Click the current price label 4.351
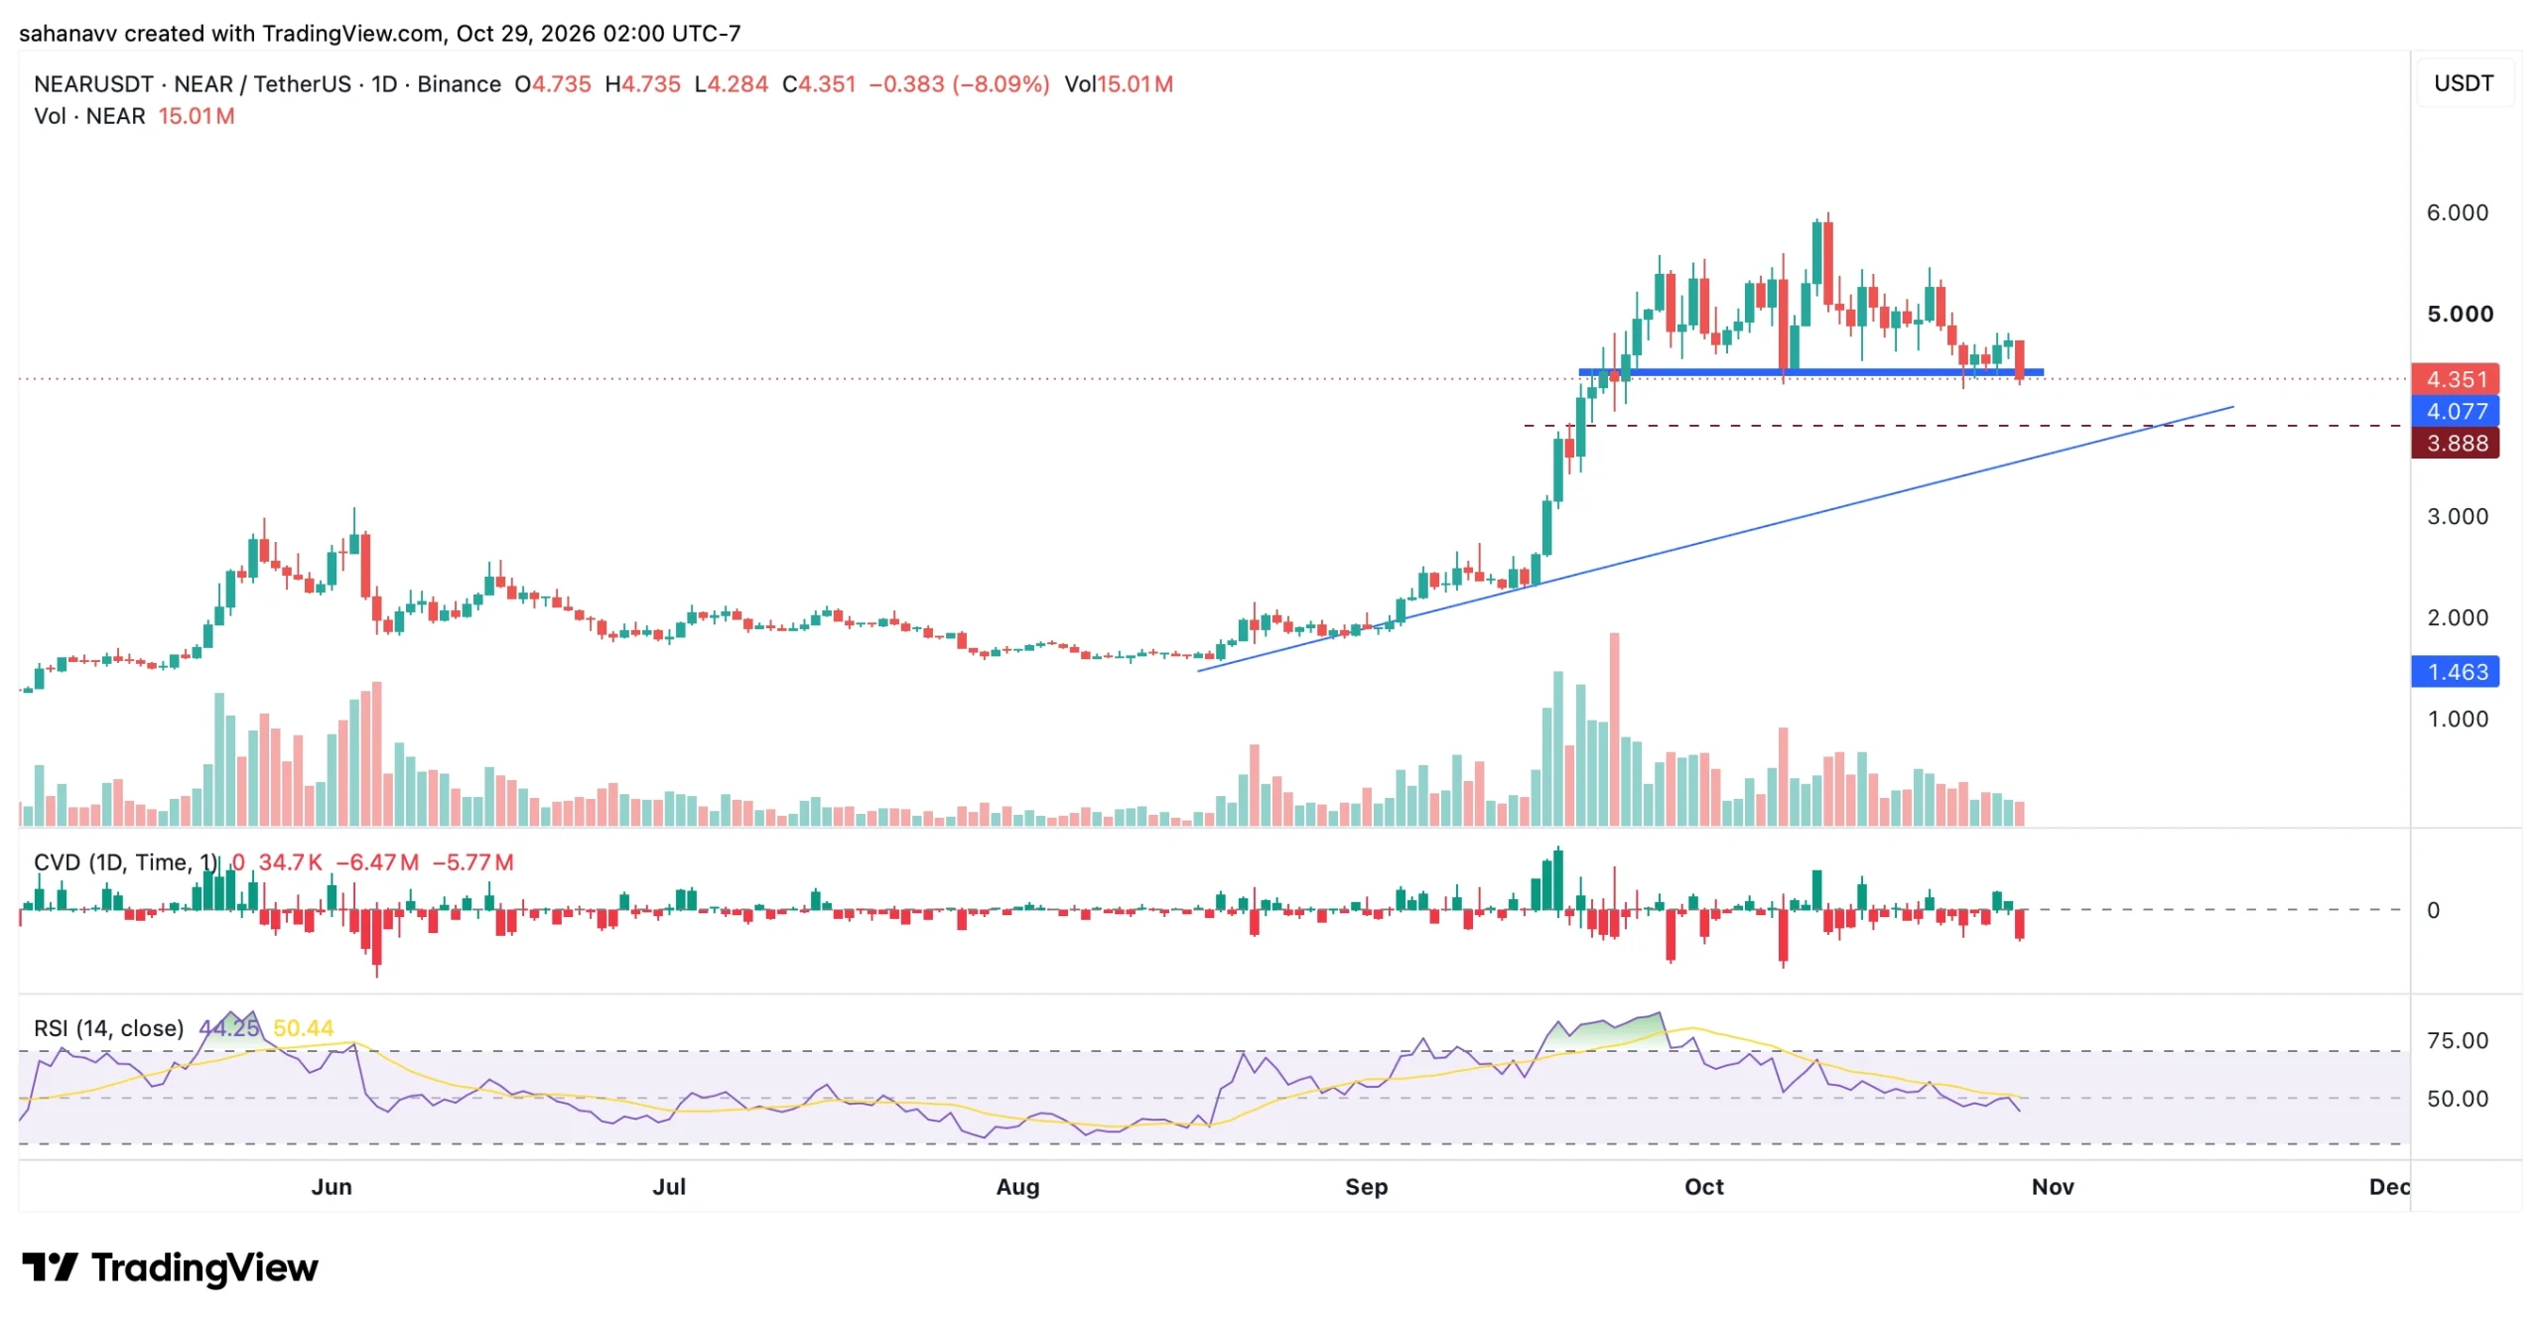 click(2455, 379)
